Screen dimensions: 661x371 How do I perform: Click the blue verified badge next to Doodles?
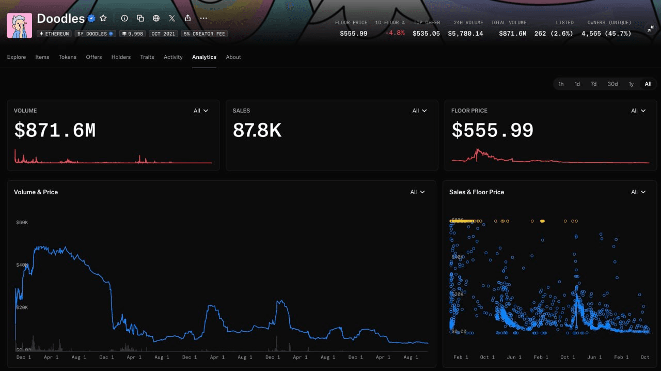[x=91, y=19]
